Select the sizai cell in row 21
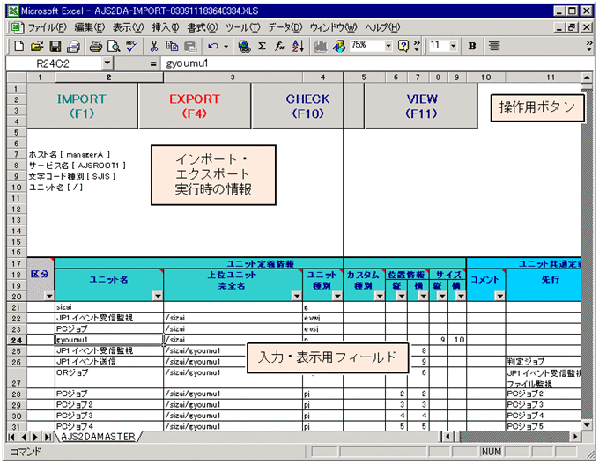Screen dimensions: 599x464 click(109, 306)
